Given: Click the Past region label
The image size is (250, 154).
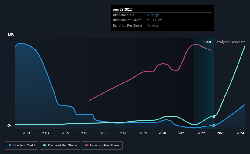Looking at the screenshot, I should (x=208, y=42).
